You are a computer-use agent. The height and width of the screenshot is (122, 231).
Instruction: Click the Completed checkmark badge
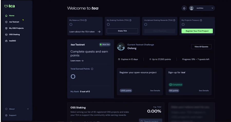click(176, 85)
